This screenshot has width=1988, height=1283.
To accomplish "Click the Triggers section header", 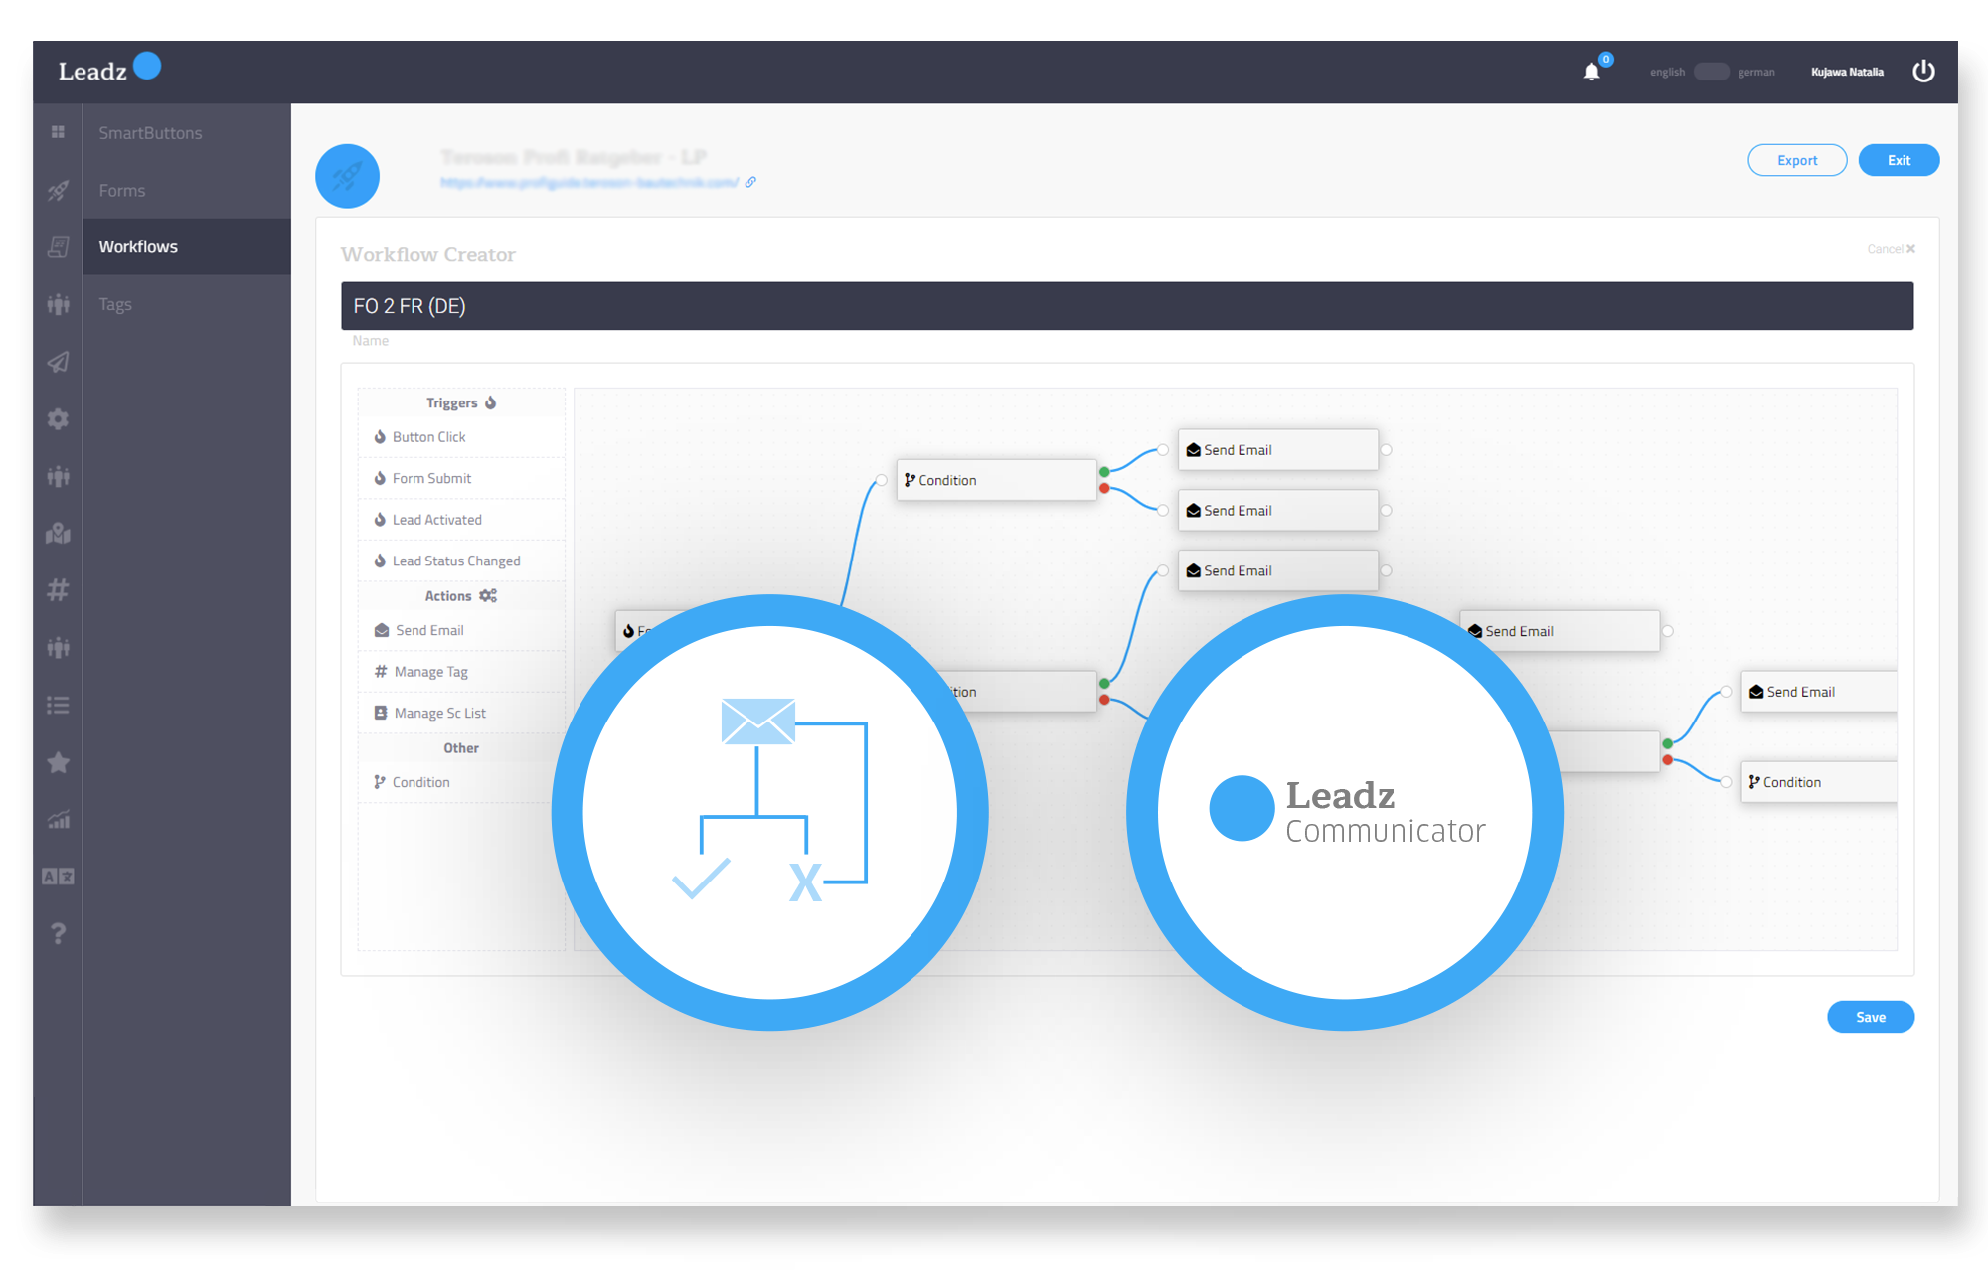I will click(x=461, y=402).
